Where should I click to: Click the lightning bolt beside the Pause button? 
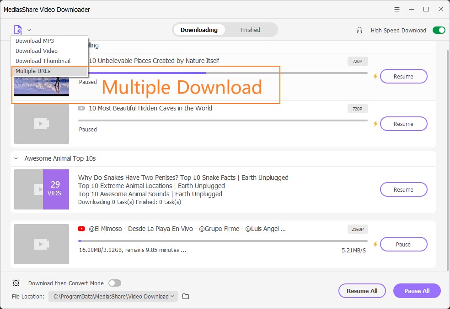[x=375, y=244]
